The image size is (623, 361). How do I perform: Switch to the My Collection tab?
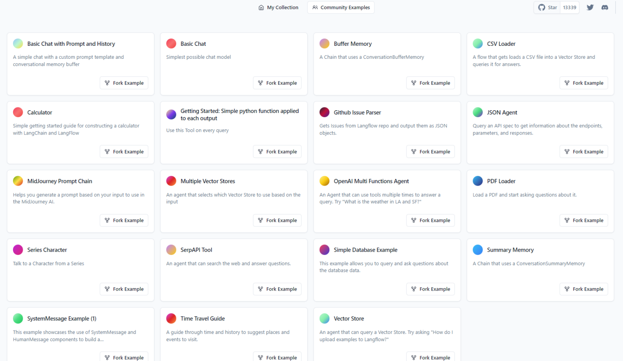tap(278, 7)
